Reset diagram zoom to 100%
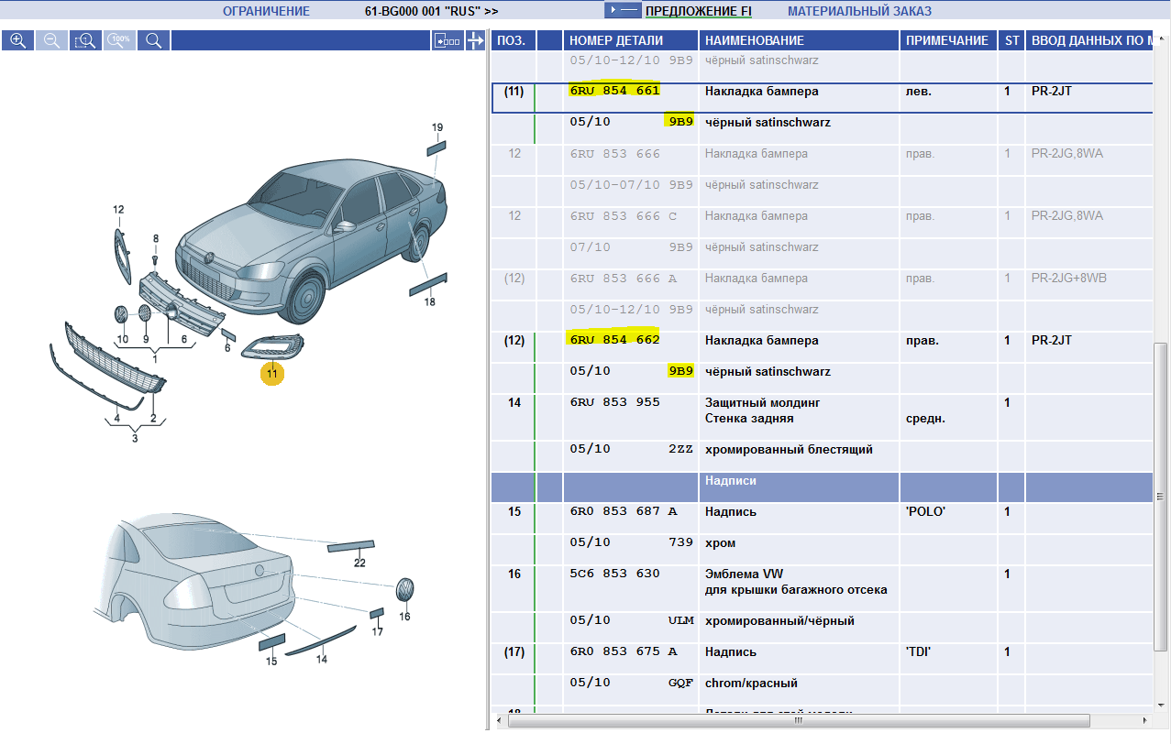Viewport: 1171px width, 744px height. [119, 40]
